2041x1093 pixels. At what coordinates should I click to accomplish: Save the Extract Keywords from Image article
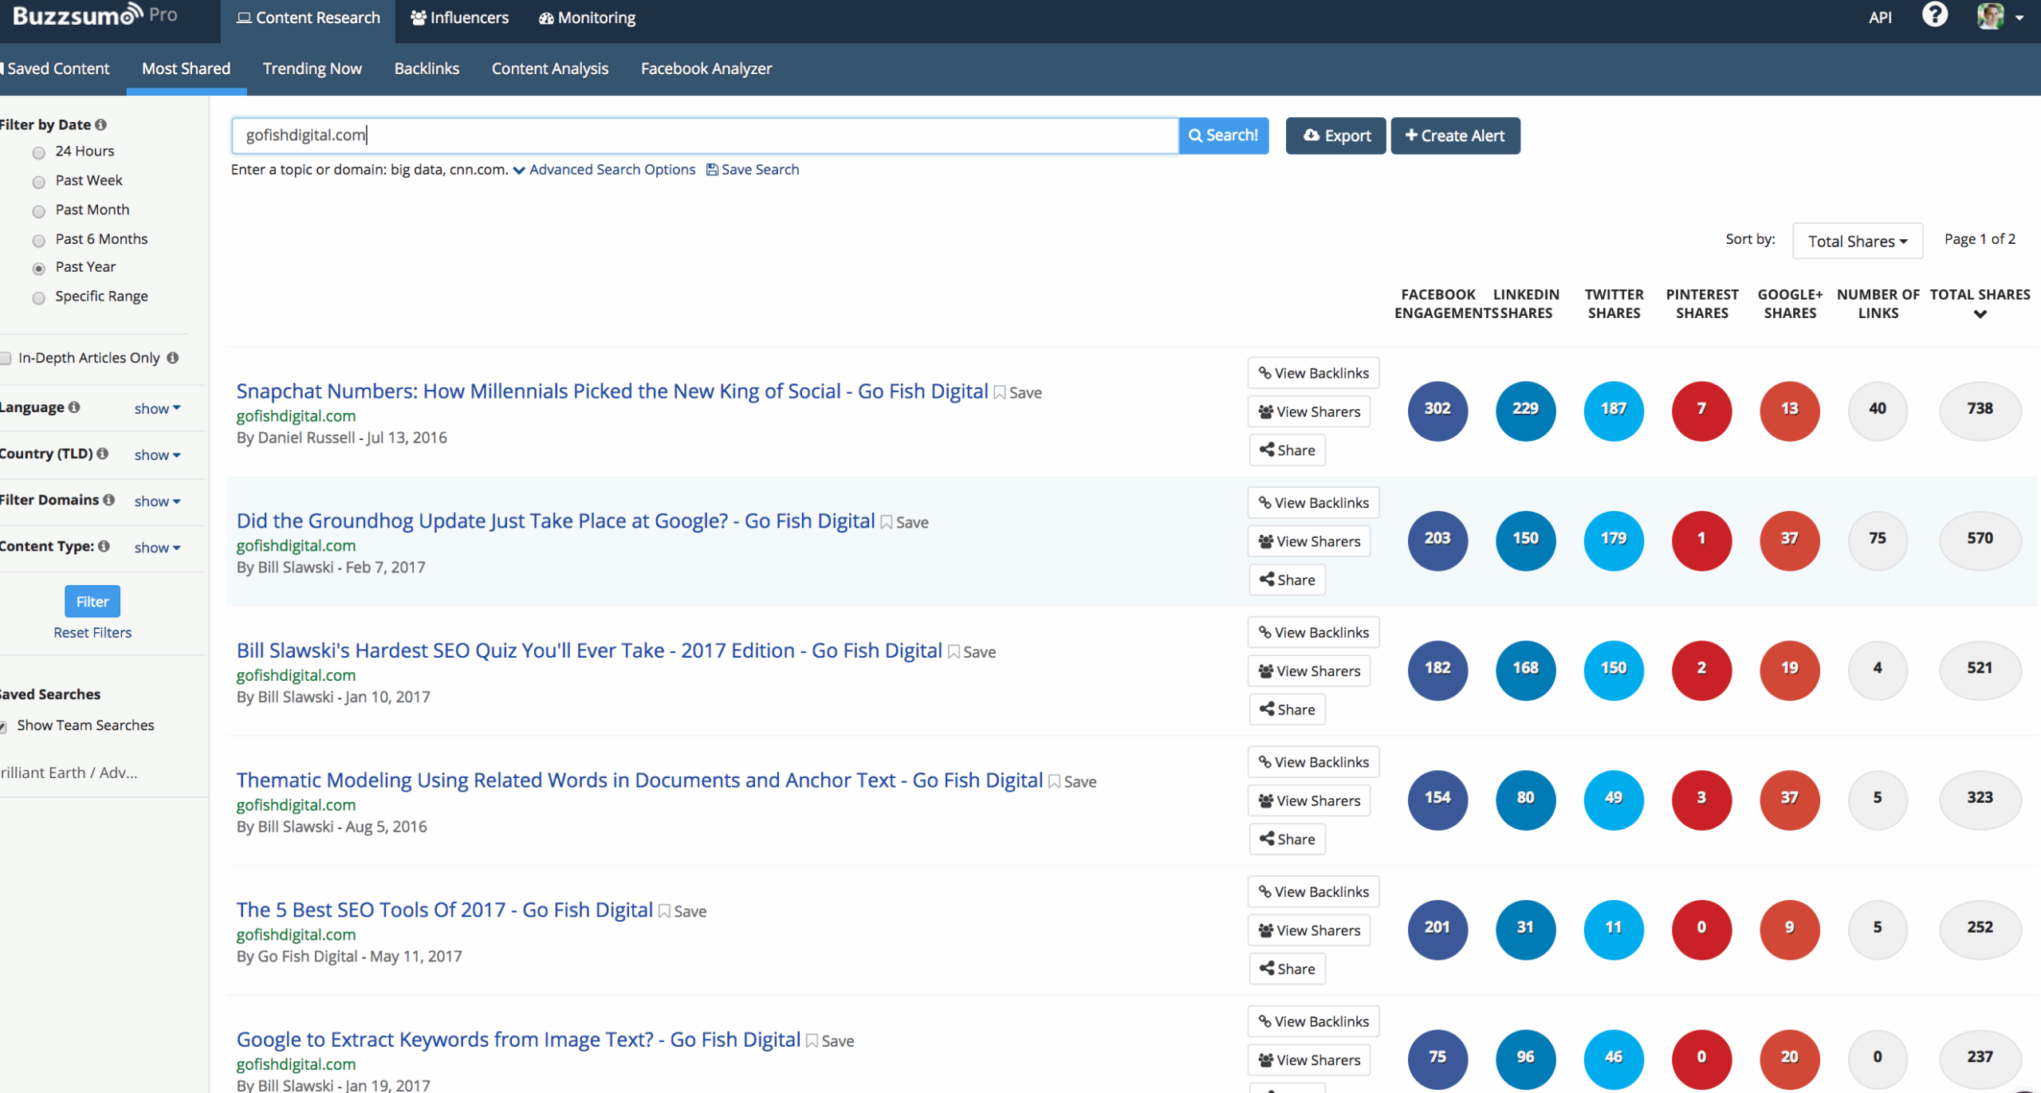(x=829, y=1041)
